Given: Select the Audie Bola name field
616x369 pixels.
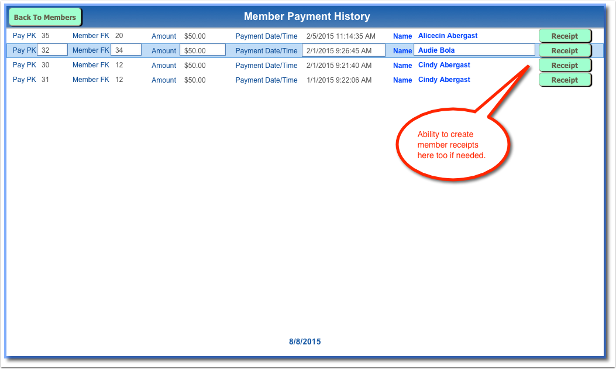Looking at the screenshot, I should tap(474, 50).
